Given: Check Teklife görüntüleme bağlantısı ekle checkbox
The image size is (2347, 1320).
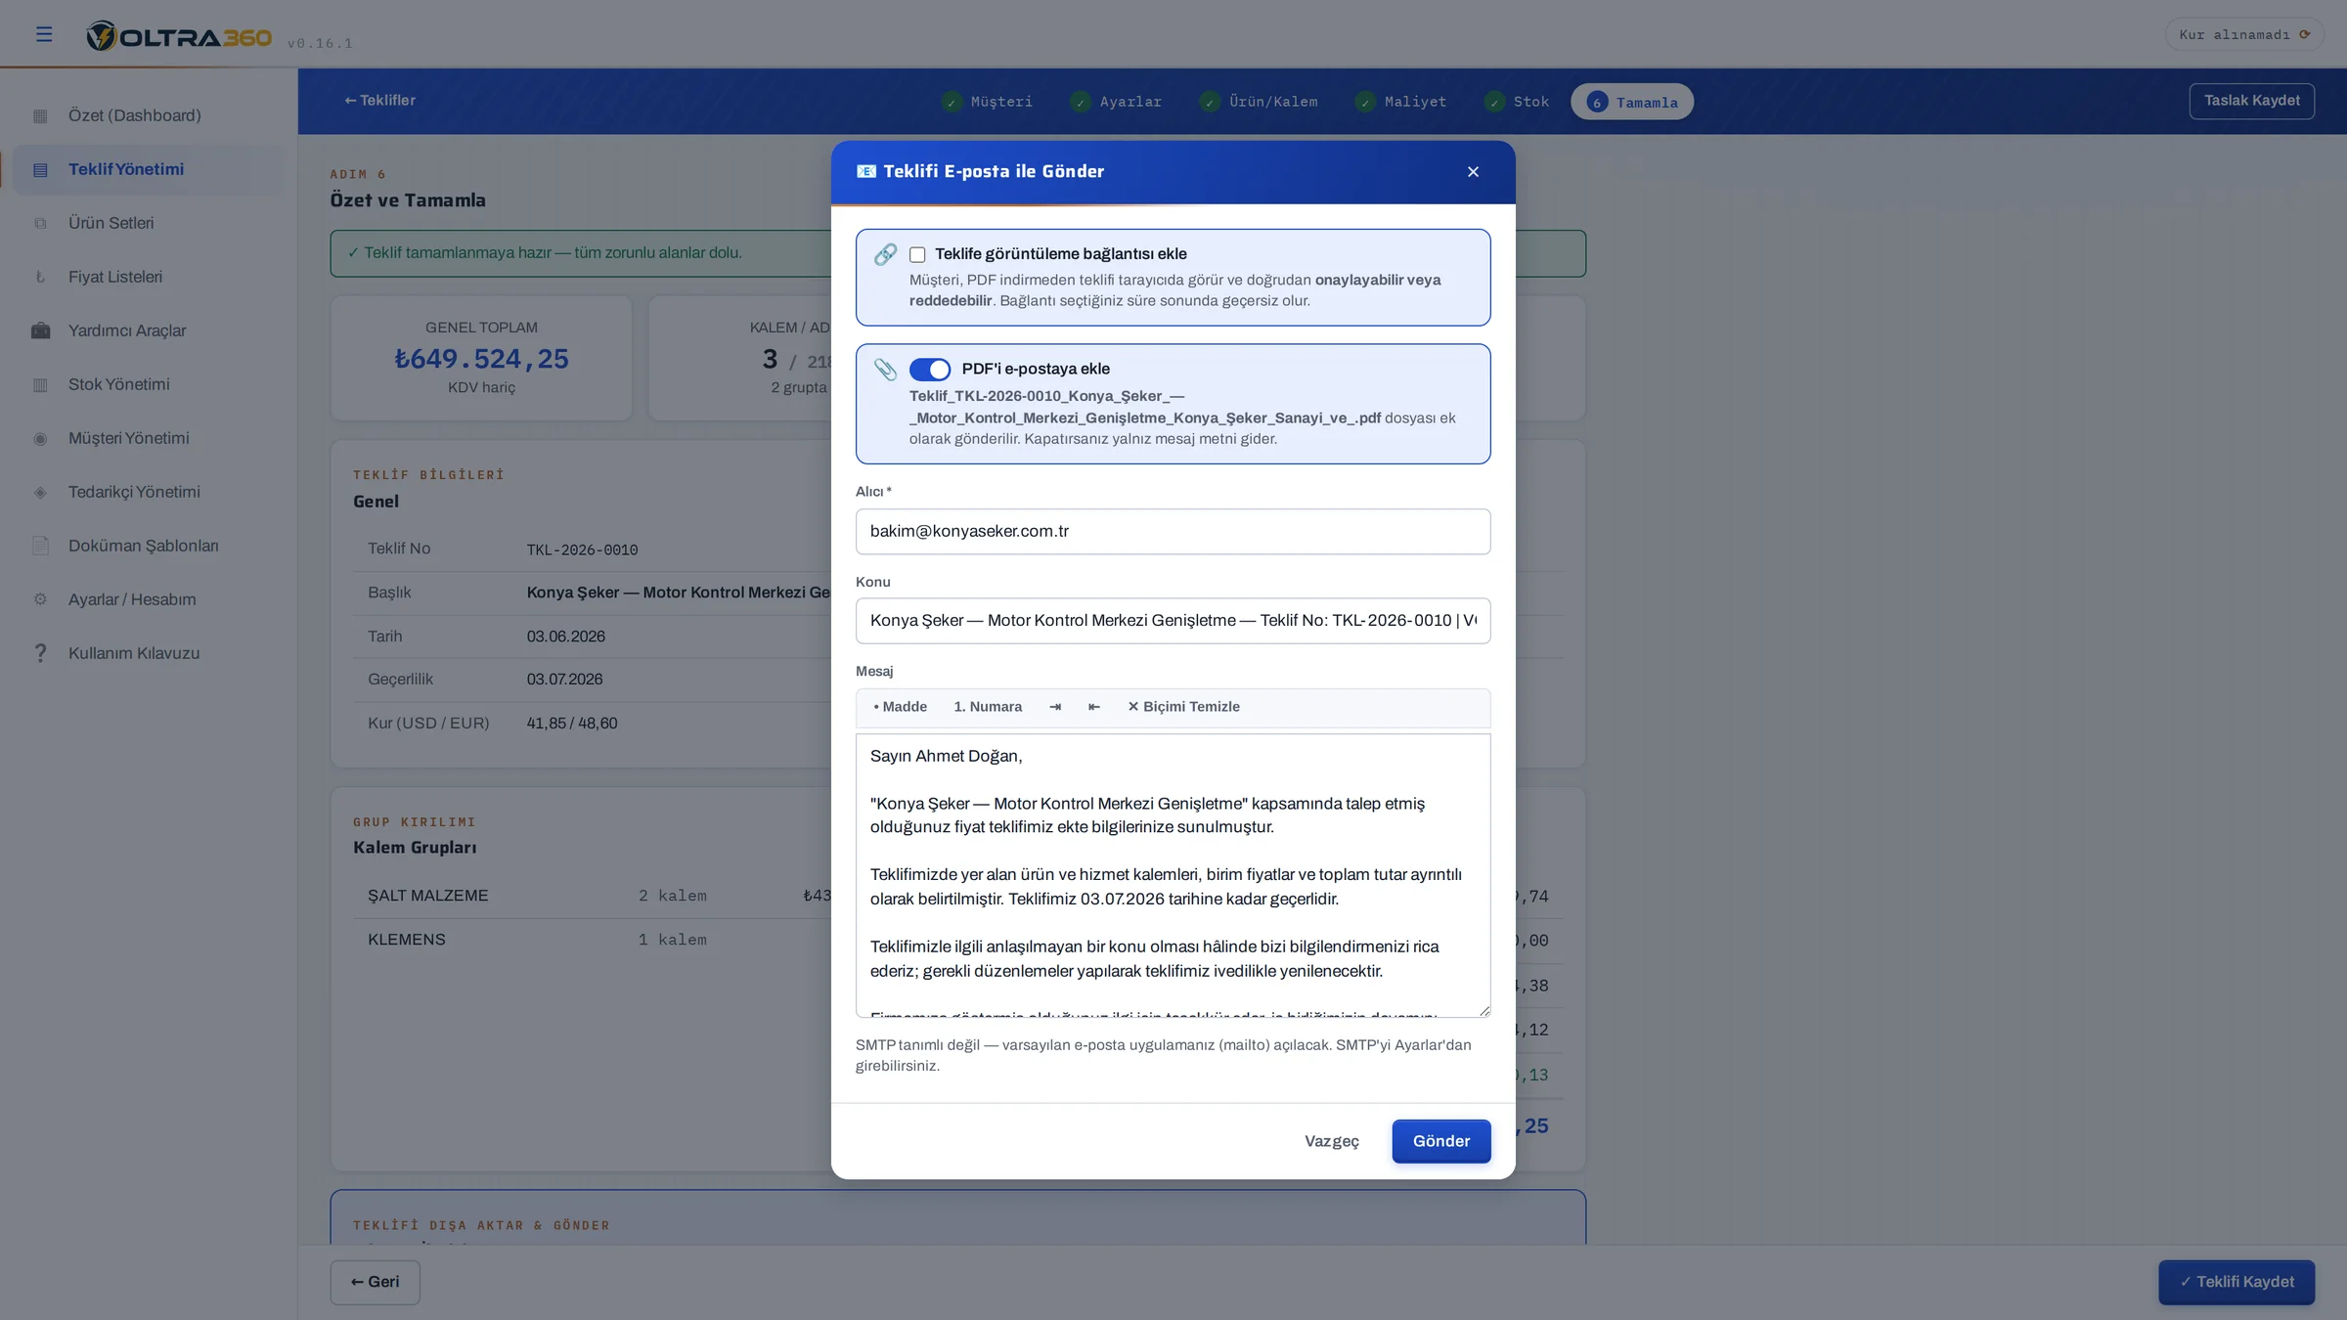Looking at the screenshot, I should coord(917,254).
